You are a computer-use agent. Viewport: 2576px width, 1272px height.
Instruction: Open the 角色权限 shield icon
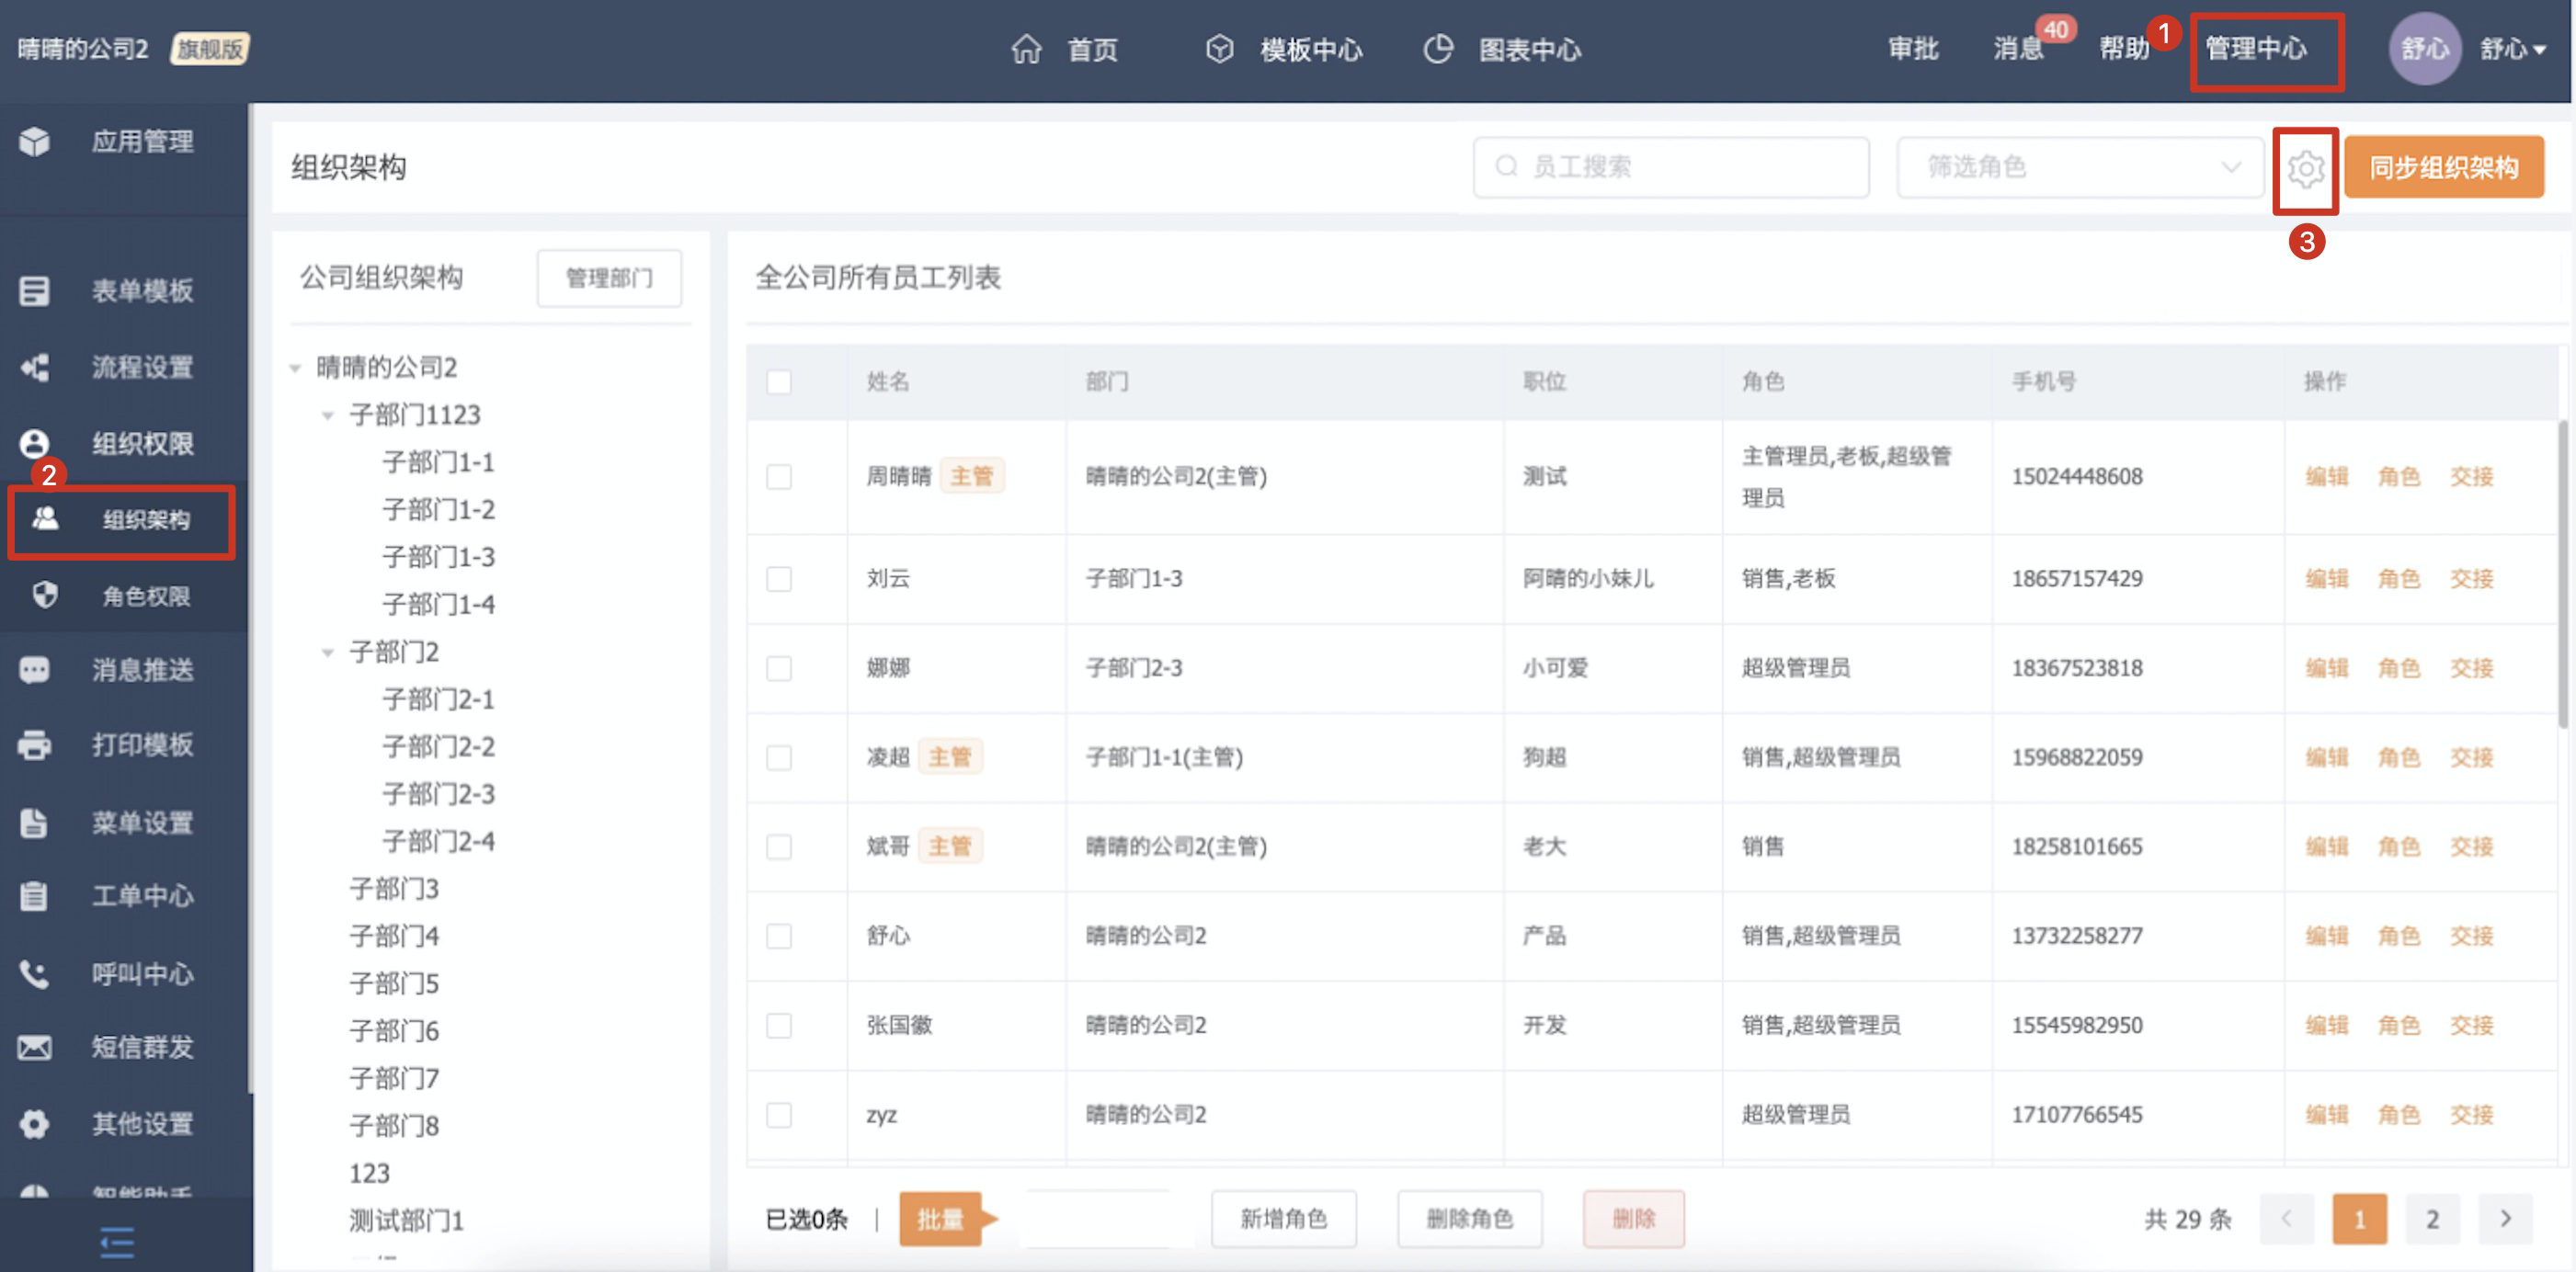point(45,596)
